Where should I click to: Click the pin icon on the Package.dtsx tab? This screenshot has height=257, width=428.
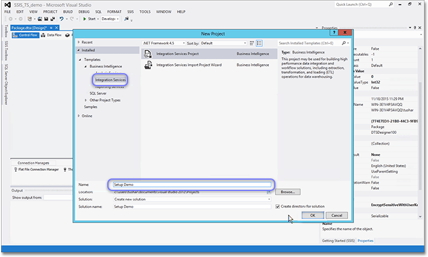(x=51, y=28)
